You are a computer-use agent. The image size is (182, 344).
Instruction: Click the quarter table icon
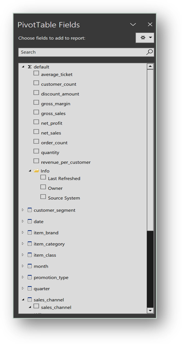pyautogui.click(x=29, y=288)
